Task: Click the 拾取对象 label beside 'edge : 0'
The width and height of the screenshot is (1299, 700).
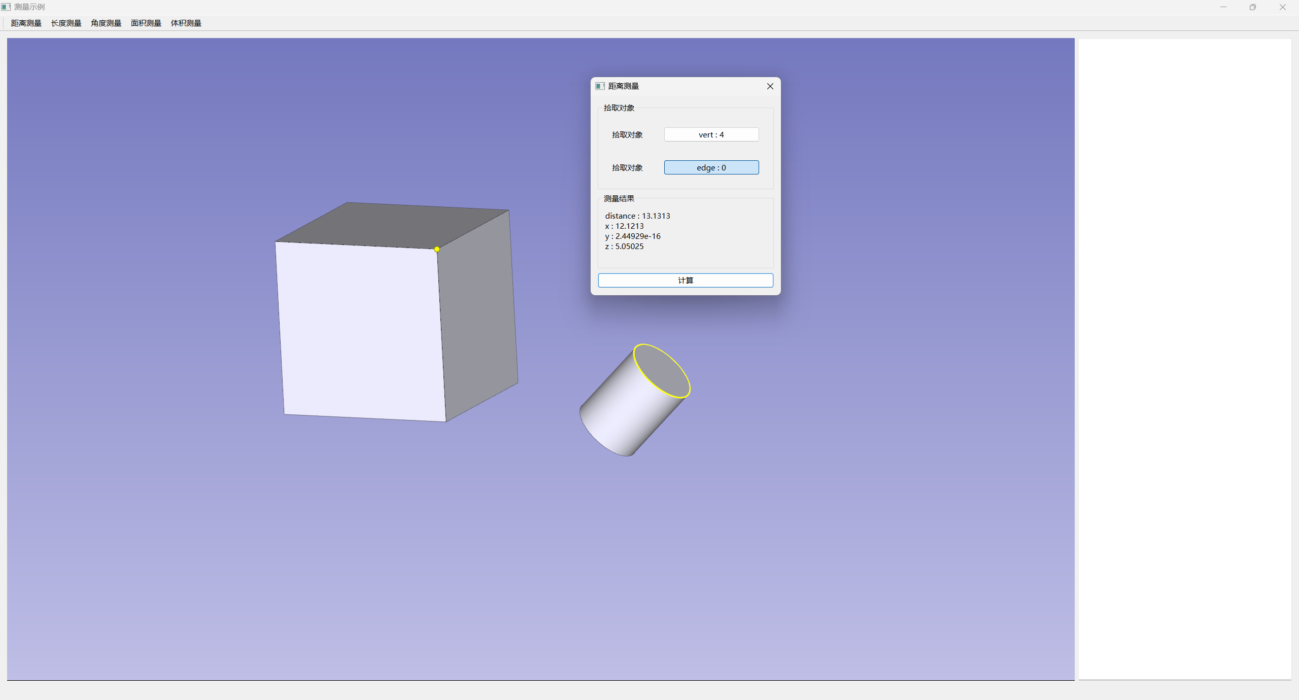Action: pos(627,168)
